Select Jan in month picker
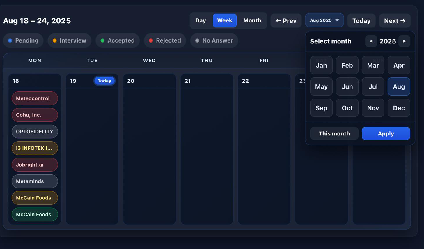Image resolution: width=424 pixels, height=249 pixels. (321, 65)
